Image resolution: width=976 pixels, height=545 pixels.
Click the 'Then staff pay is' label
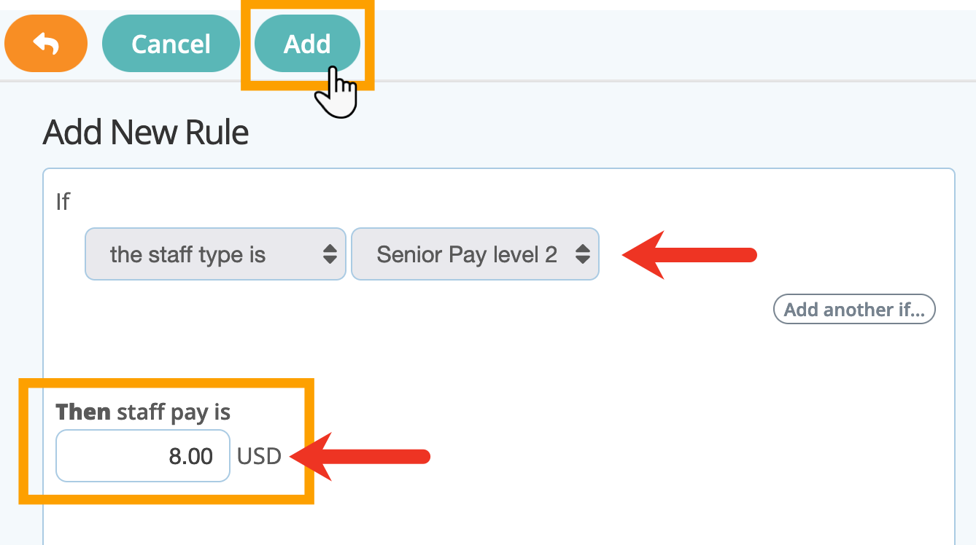click(143, 412)
